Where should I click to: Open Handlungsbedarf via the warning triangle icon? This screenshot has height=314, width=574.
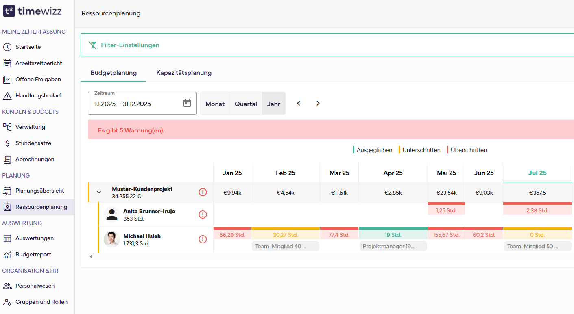[x=8, y=95]
